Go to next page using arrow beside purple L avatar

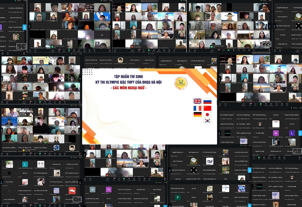300,133
